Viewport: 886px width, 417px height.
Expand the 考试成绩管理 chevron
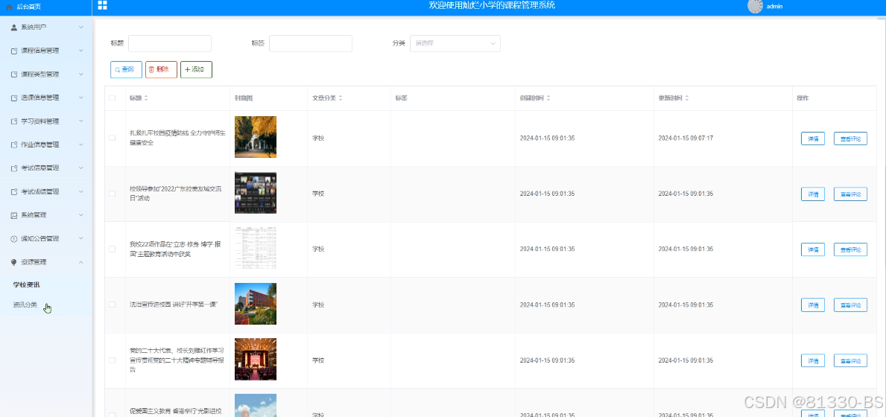pos(80,191)
